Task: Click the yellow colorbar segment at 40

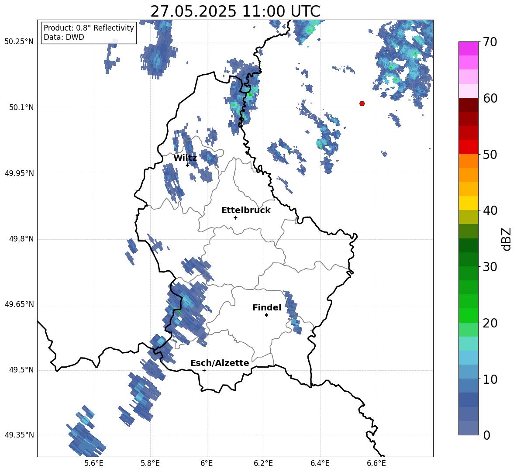Action: [x=468, y=203]
